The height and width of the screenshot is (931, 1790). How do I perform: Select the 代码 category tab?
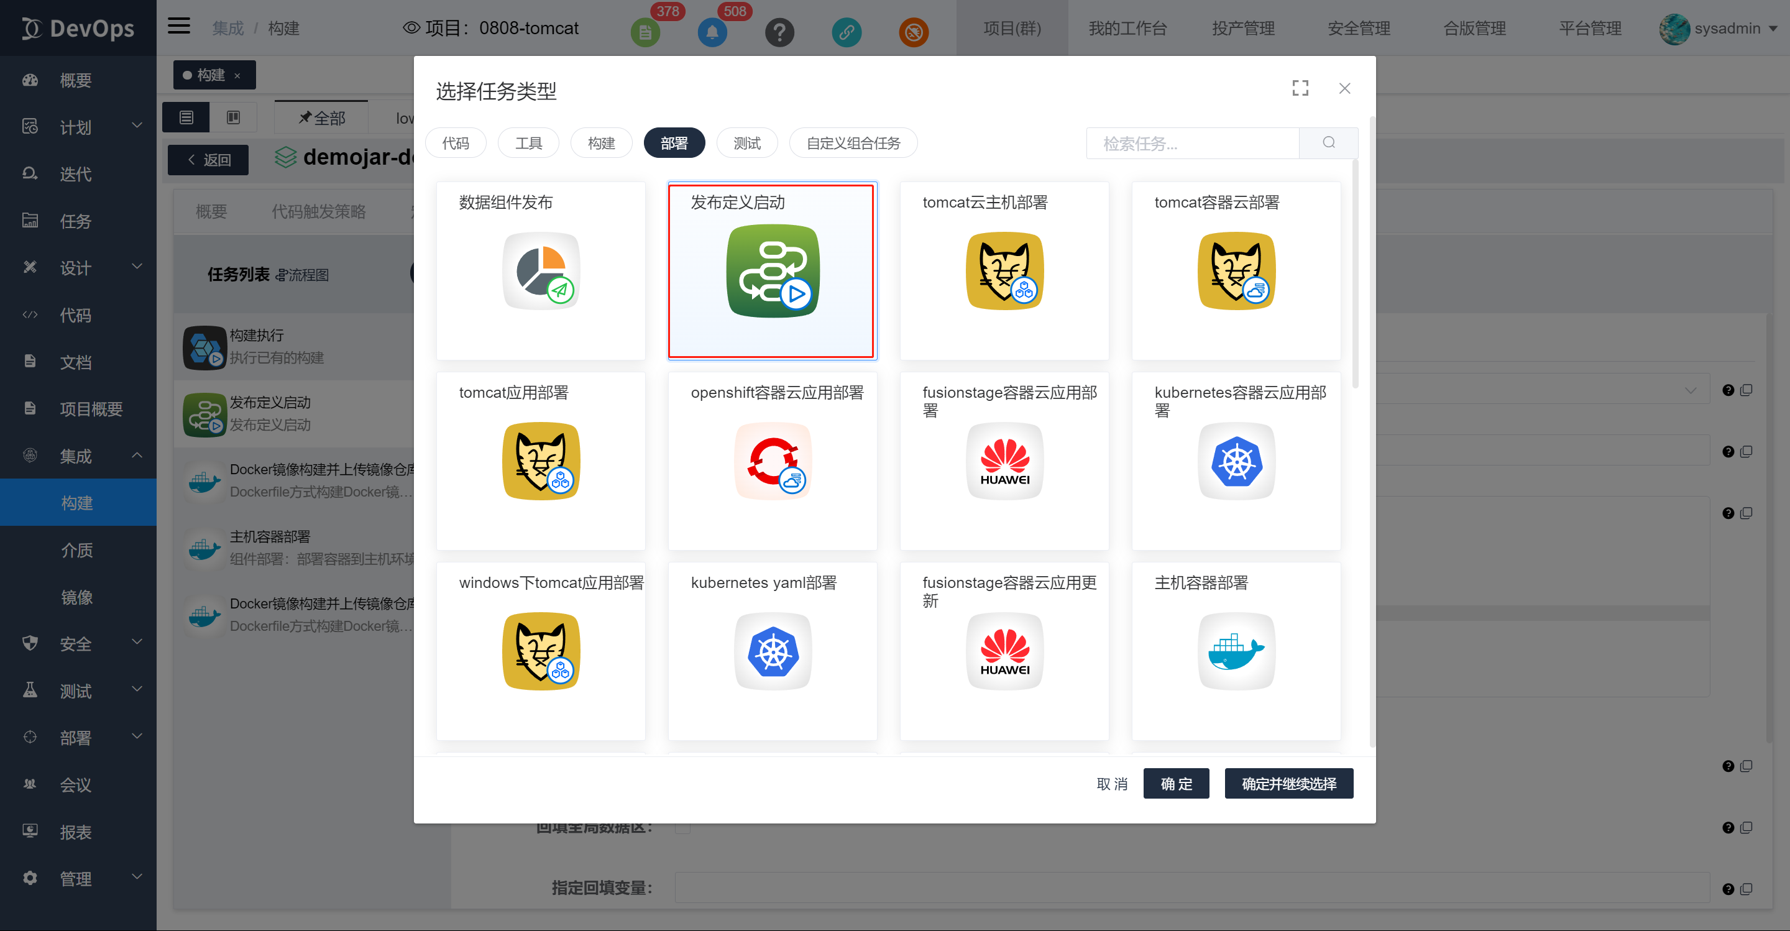456,143
